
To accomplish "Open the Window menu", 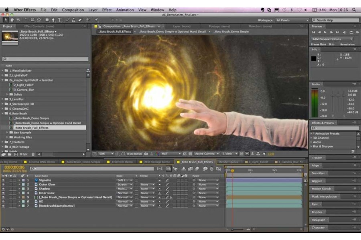I will point(157,10).
